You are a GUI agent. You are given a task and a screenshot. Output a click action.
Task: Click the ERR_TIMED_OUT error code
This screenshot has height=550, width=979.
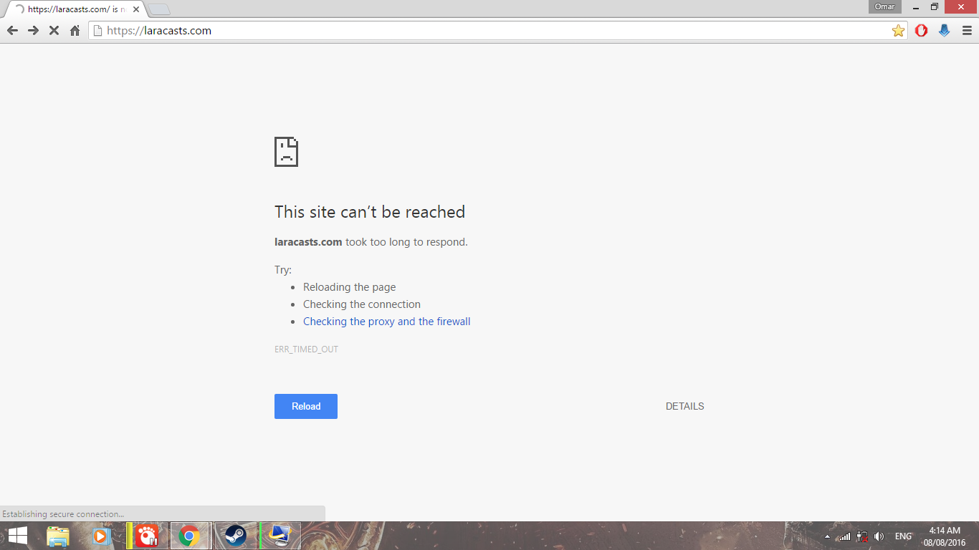click(306, 349)
